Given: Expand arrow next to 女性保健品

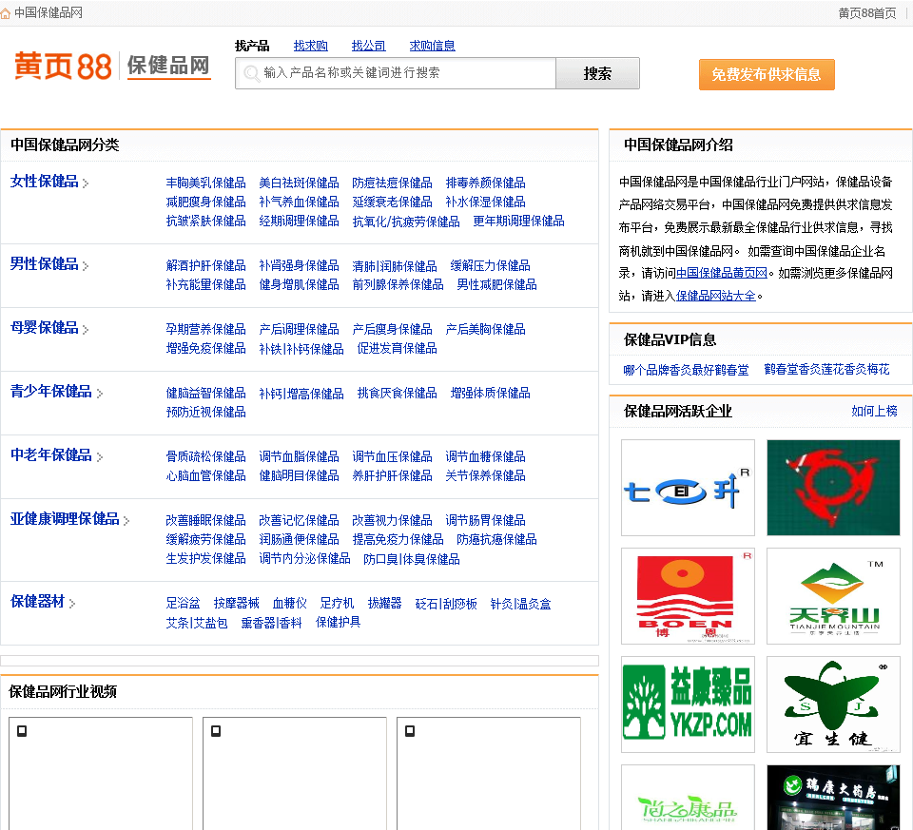Looking at the screenshot, I should (86, 183).
